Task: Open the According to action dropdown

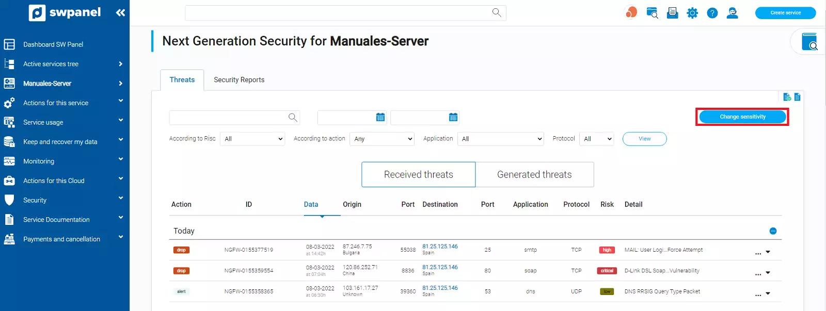Action: pyautogui.click(x=382, y=139)
